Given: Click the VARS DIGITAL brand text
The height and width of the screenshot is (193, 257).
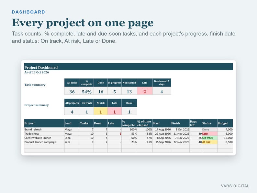Looking at the screenshot, I should 235,186.
